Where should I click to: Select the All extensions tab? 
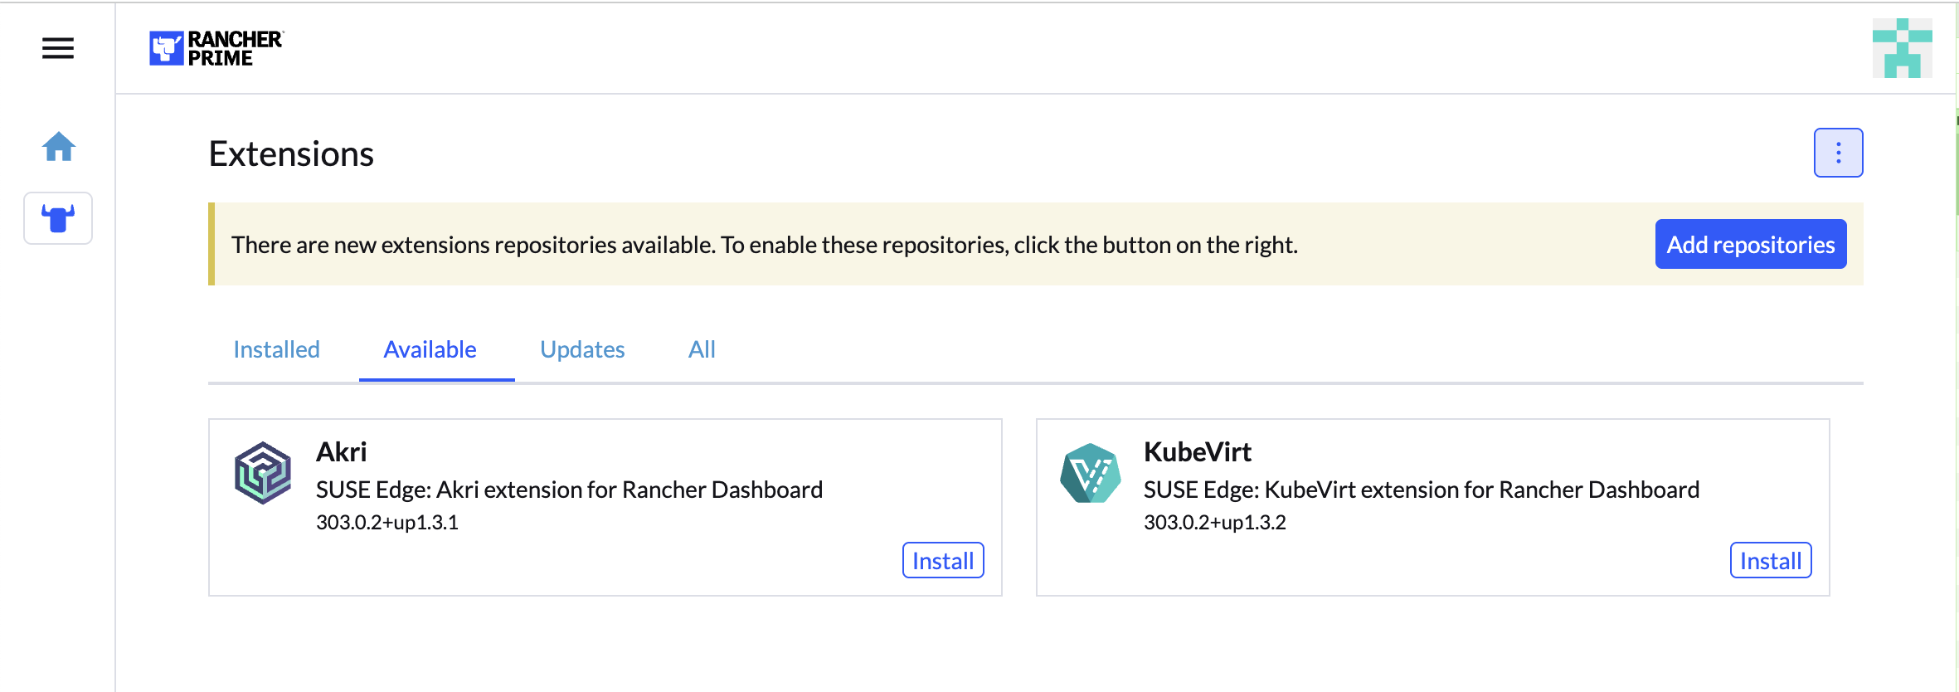click(701, 349)
